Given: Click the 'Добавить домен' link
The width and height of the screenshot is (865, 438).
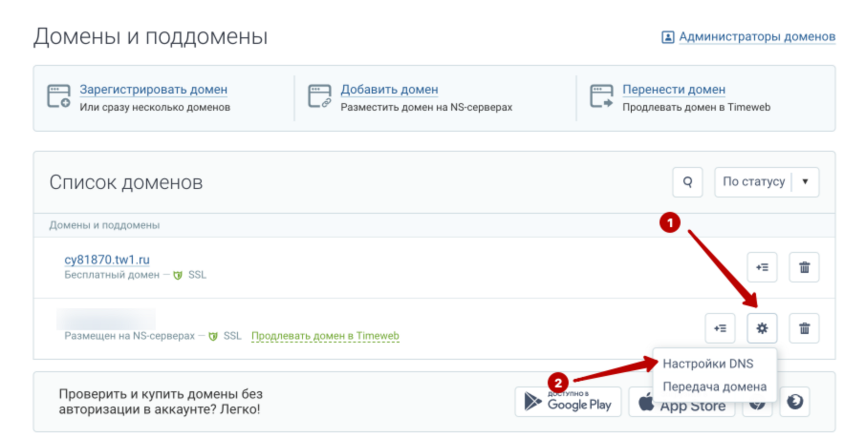Looking at the screenshot, I should pyautogui.click(x=389, y=89).
